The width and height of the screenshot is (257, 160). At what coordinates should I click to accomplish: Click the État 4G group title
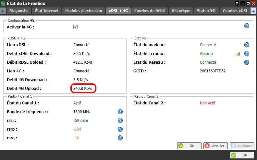click(x=140, y=38)
